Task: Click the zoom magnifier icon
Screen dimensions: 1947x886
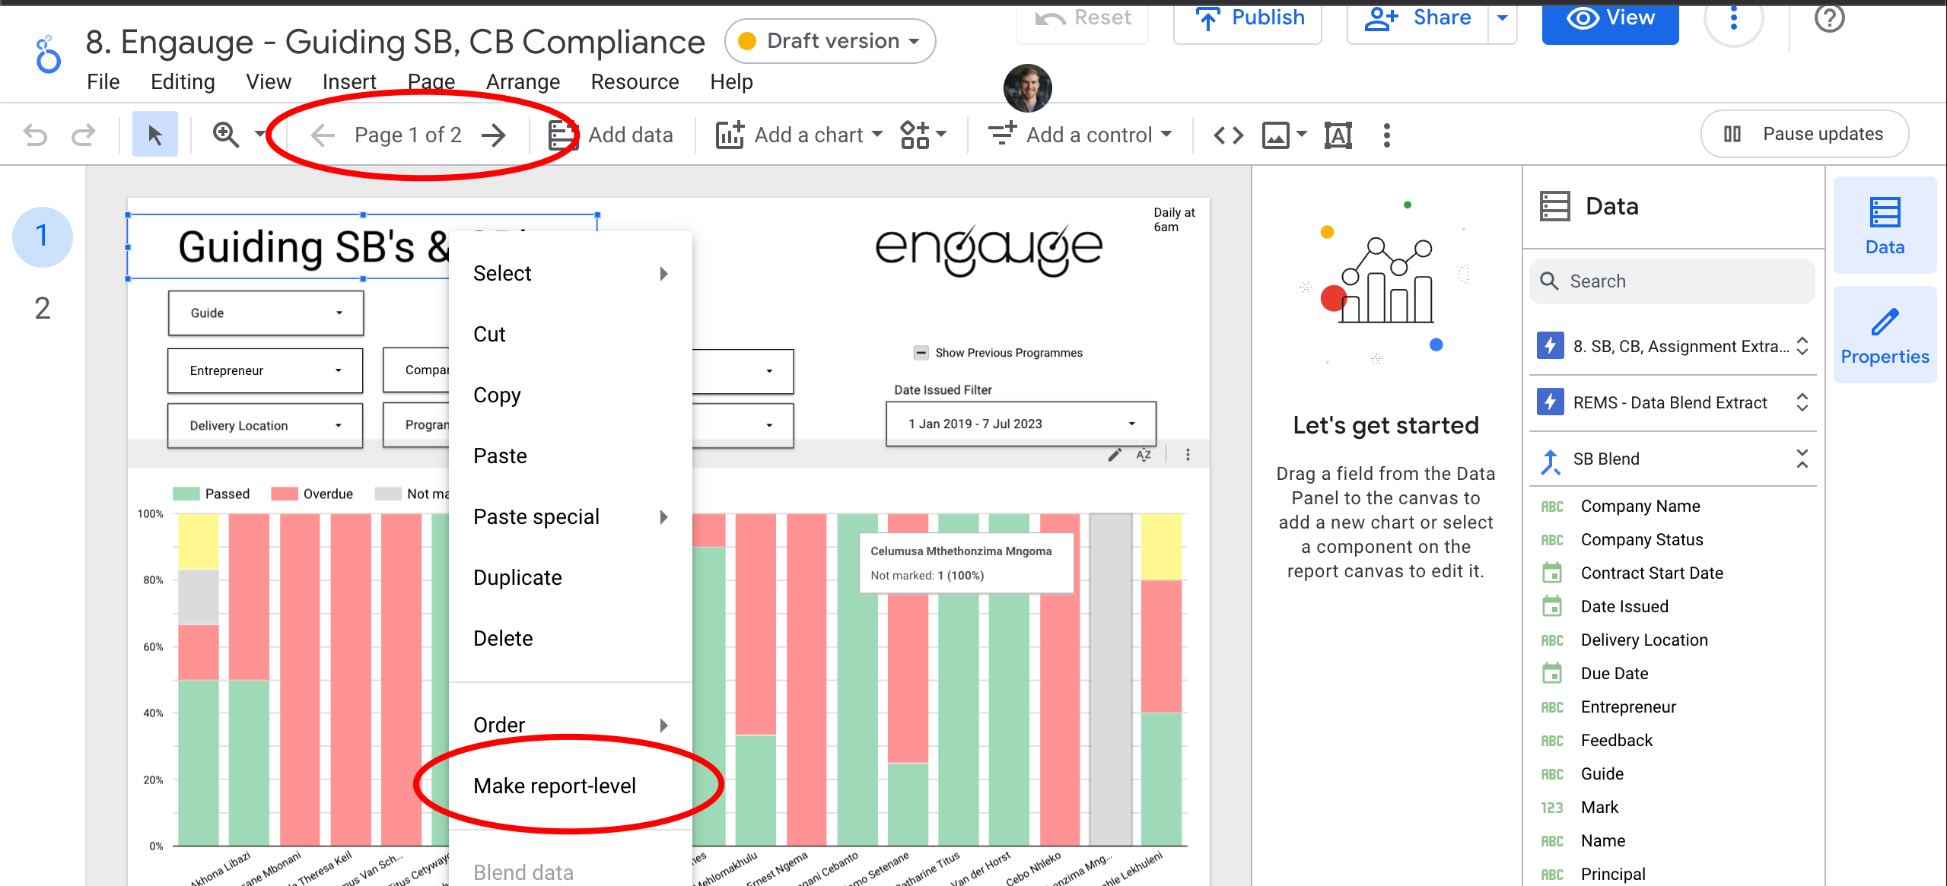Action: pos(225,135)
